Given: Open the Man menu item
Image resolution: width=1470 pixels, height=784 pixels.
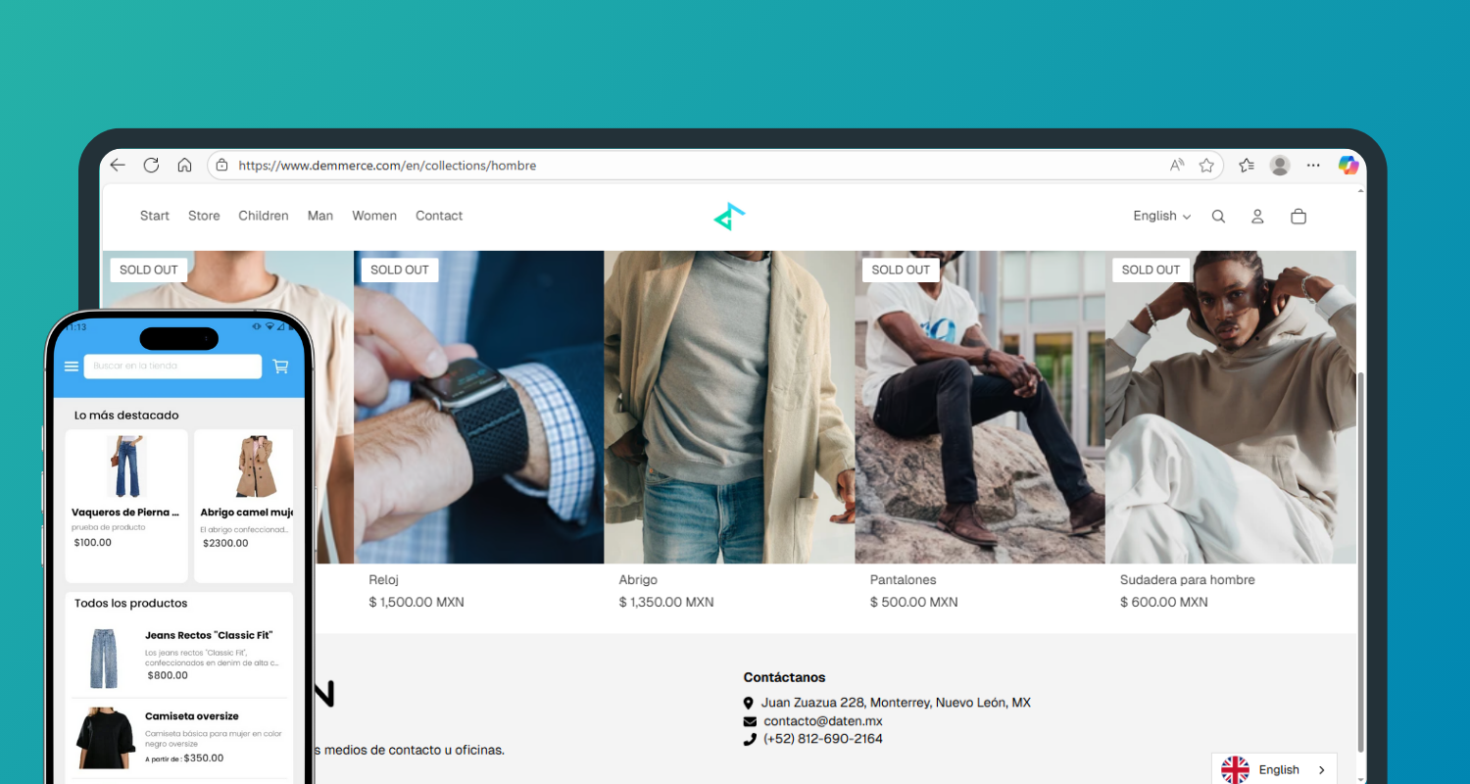Looking at the screenshot, I should pos(320,216).
